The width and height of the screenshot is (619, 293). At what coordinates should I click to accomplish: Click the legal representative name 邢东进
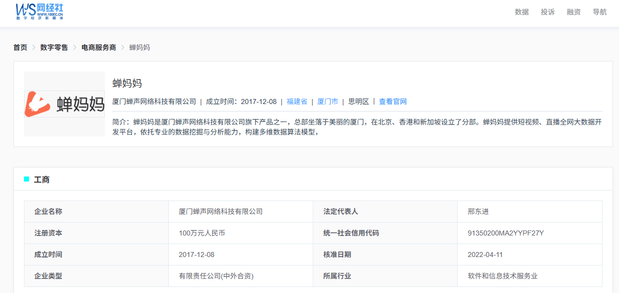pyautogui.click(x=478, y=211)
